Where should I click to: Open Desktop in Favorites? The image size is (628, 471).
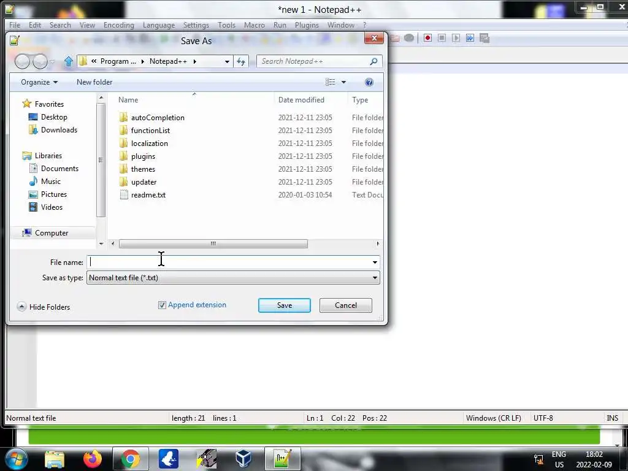[x=54, y=117]
